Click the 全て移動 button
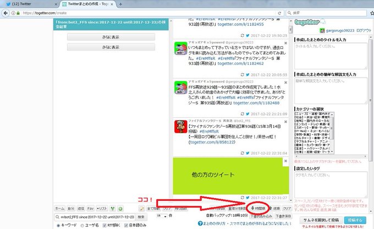Viewport: 374px width, 229px height. 153,209
